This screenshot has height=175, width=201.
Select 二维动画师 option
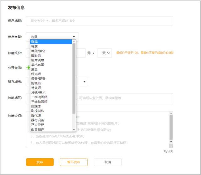point(51,97)
